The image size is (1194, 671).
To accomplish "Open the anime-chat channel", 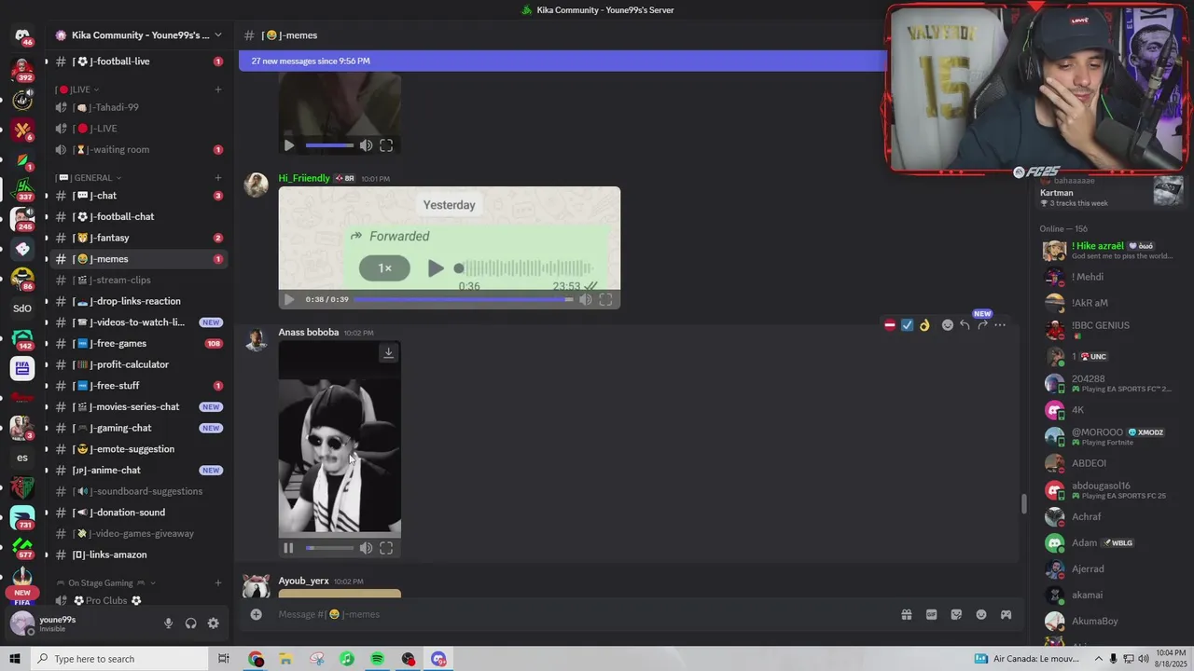I will tap(138, 470).
